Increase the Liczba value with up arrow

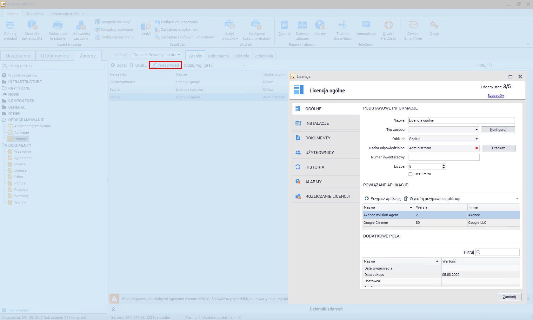click(x=443, y=165)
